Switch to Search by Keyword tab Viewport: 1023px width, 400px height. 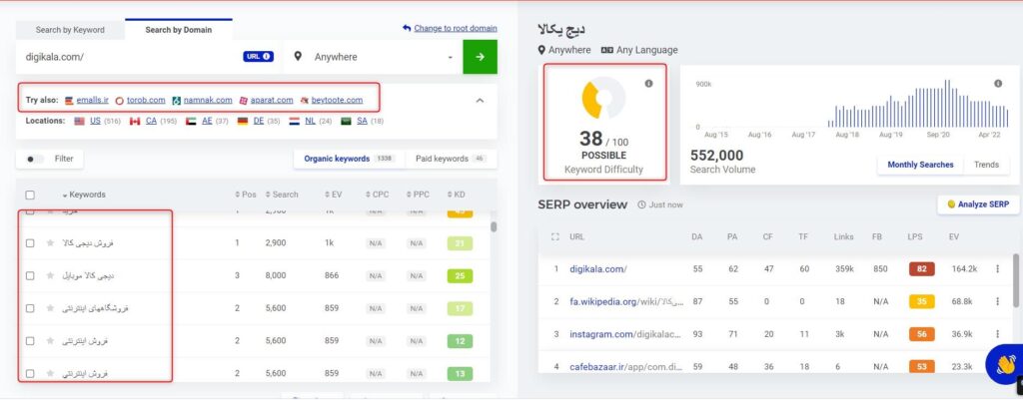tap(70, 30)
